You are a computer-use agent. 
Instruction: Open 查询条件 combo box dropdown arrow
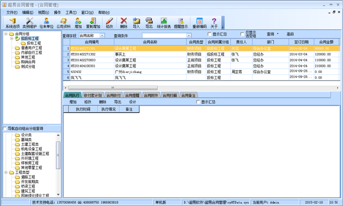[x=189, y=35]
